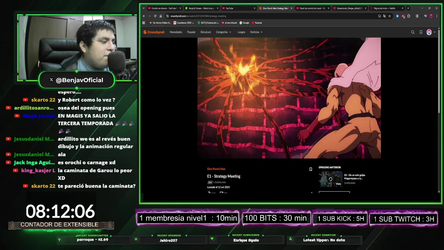
Task: Close the Emisión en directo YouTube tab
Action: pos(180,8)
